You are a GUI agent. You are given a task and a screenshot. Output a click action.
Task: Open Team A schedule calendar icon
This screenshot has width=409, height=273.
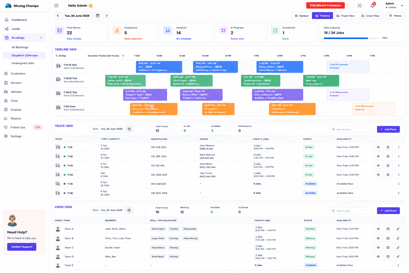(x=388, y=229)
